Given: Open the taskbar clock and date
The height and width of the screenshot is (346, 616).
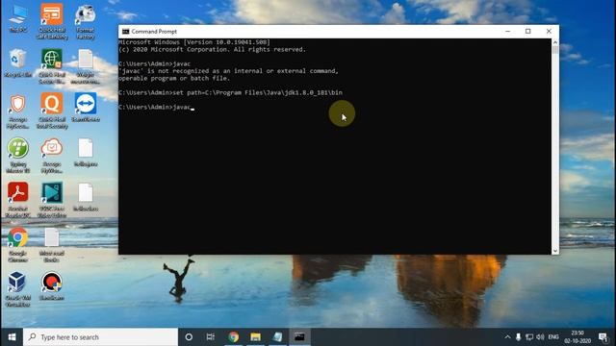Looking at the screenshot, I should 577,337.
